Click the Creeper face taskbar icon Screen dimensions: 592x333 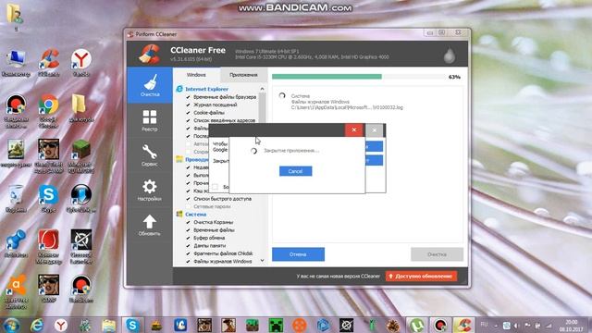[x=276, y=325]
